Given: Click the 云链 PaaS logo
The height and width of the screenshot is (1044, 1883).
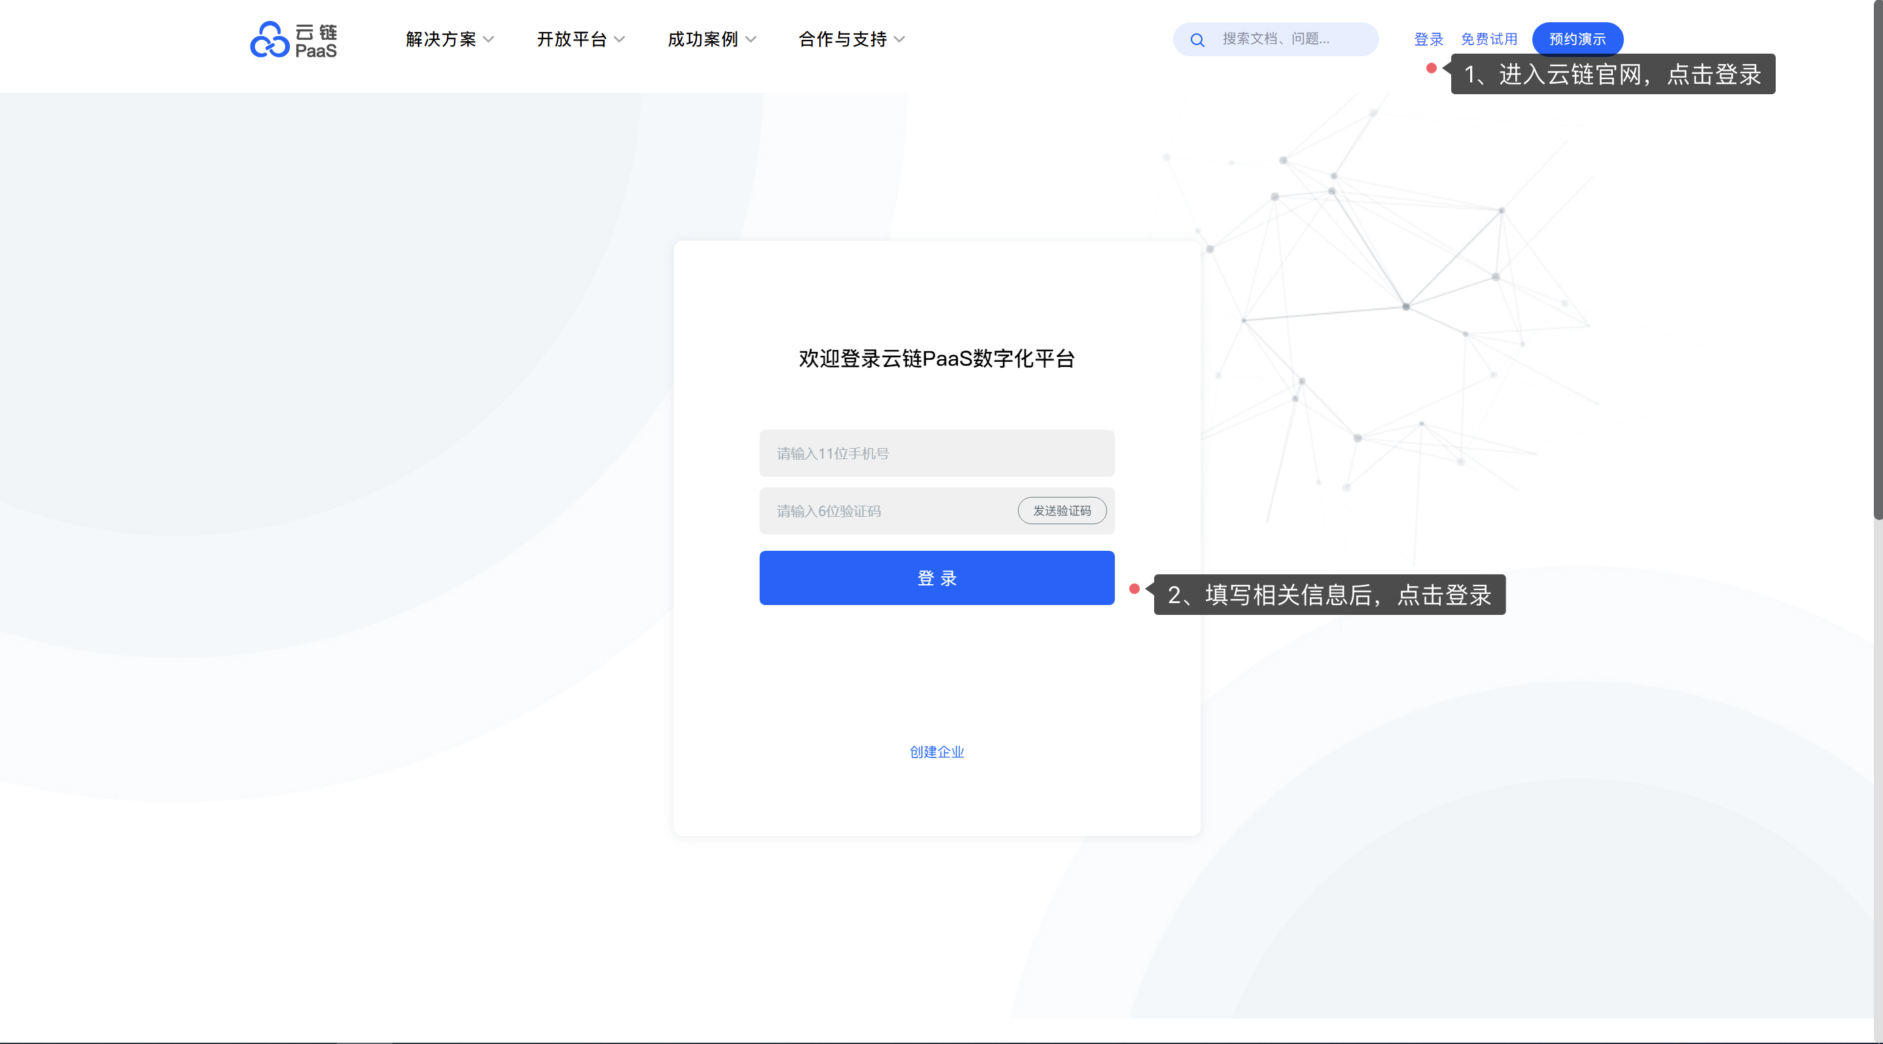Looking at the screenshot, I should (293, 39).
